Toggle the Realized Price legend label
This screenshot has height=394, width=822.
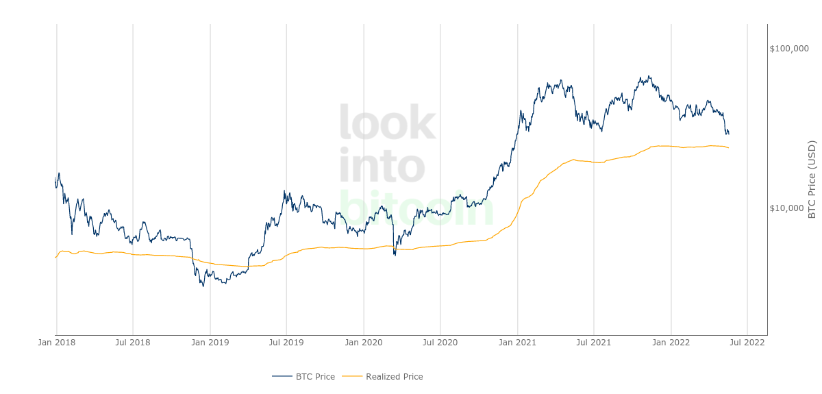pyautogui.click(x=394, y=376)
